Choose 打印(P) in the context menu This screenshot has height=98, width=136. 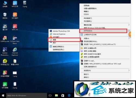click(x=105, y=14)
